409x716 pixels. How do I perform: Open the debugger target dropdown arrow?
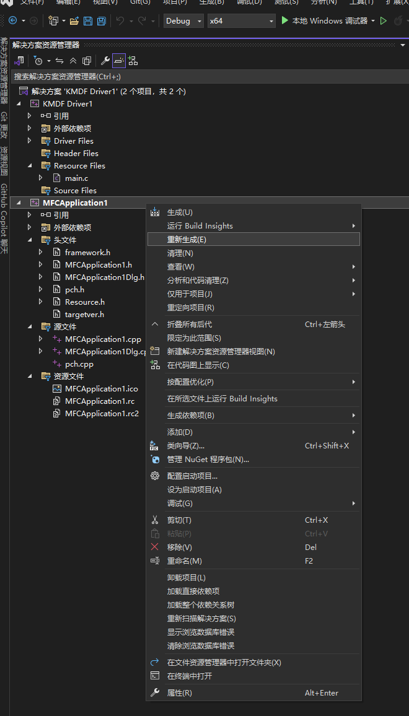[373, 21]
